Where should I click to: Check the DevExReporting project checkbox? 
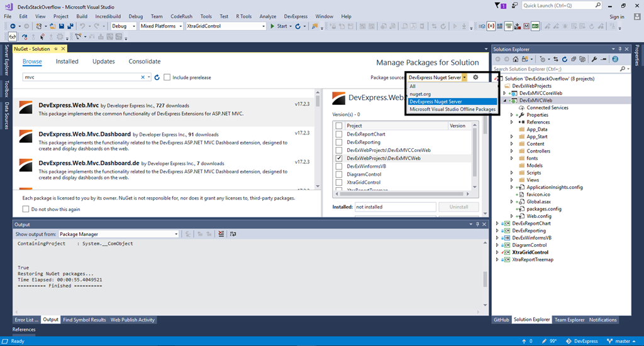(339, 143)
